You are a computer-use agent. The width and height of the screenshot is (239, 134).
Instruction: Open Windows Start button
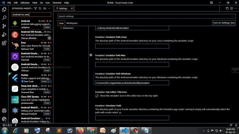[x=4, y=131]
